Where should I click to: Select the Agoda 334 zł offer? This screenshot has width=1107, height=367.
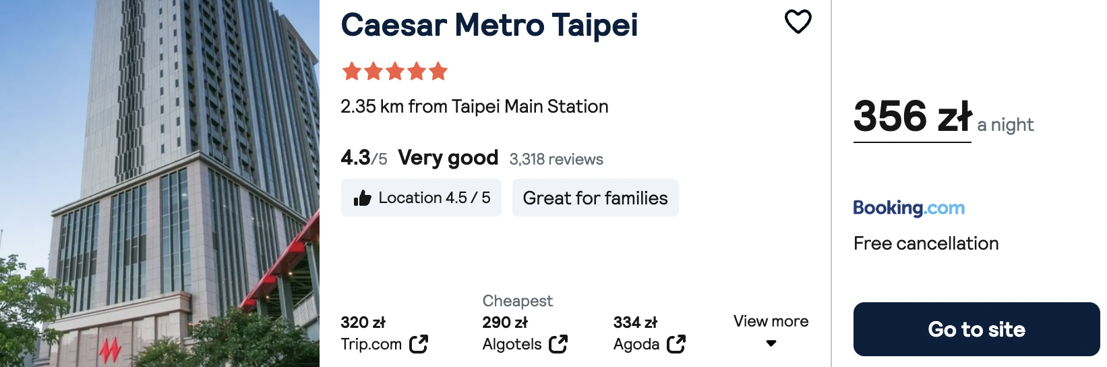(649, 333)
